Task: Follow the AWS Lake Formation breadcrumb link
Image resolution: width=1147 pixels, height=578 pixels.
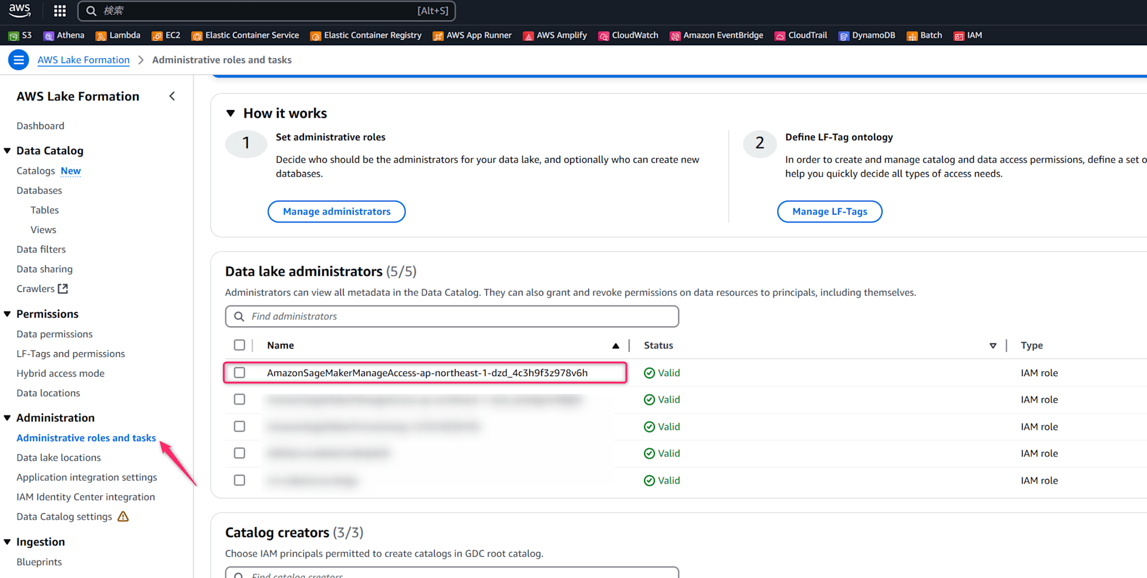Action: pyautogui.click(x=84, y=60)
